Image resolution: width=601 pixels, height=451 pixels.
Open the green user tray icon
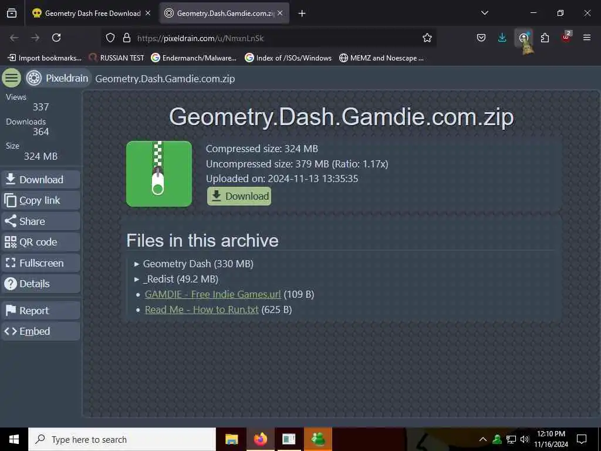point(497,439)
